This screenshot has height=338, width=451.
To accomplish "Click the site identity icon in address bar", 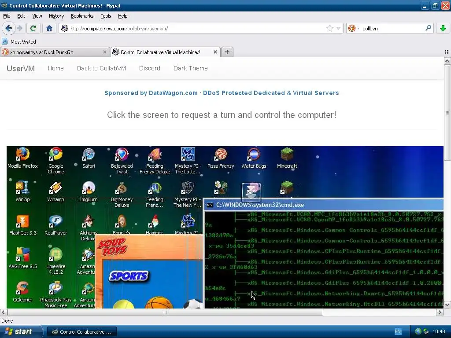I will [65, 28].
